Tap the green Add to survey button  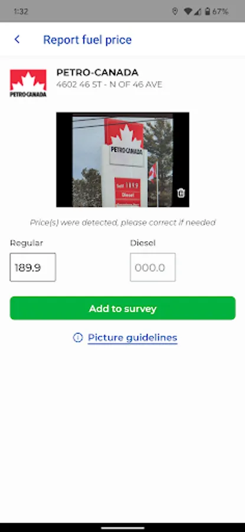[123, 308]
